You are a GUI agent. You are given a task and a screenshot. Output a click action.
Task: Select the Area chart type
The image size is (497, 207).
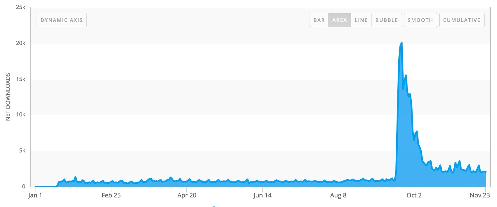[x=340, y=20]
